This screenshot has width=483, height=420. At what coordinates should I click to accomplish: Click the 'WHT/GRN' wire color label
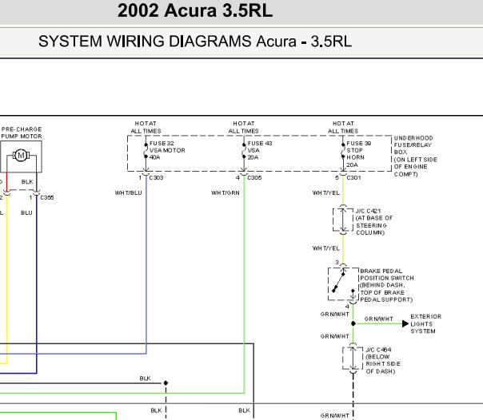(226, 192)
